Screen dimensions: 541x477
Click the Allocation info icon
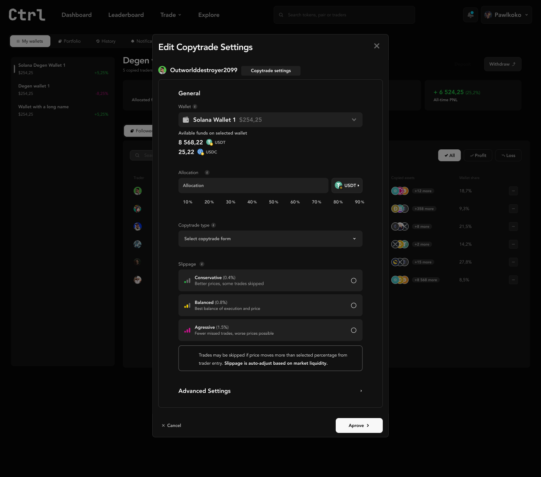207,173
